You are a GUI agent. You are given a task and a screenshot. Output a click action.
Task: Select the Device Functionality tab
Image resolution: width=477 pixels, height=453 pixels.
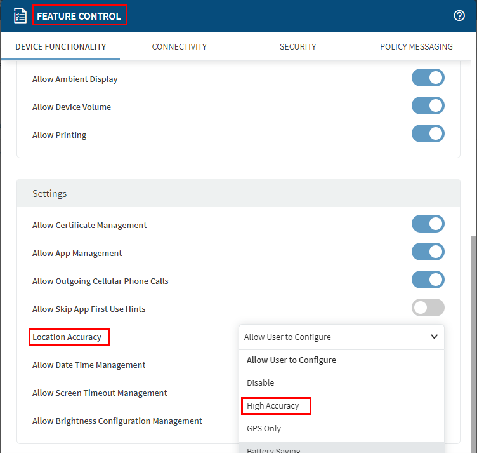(x=60, y=46)
